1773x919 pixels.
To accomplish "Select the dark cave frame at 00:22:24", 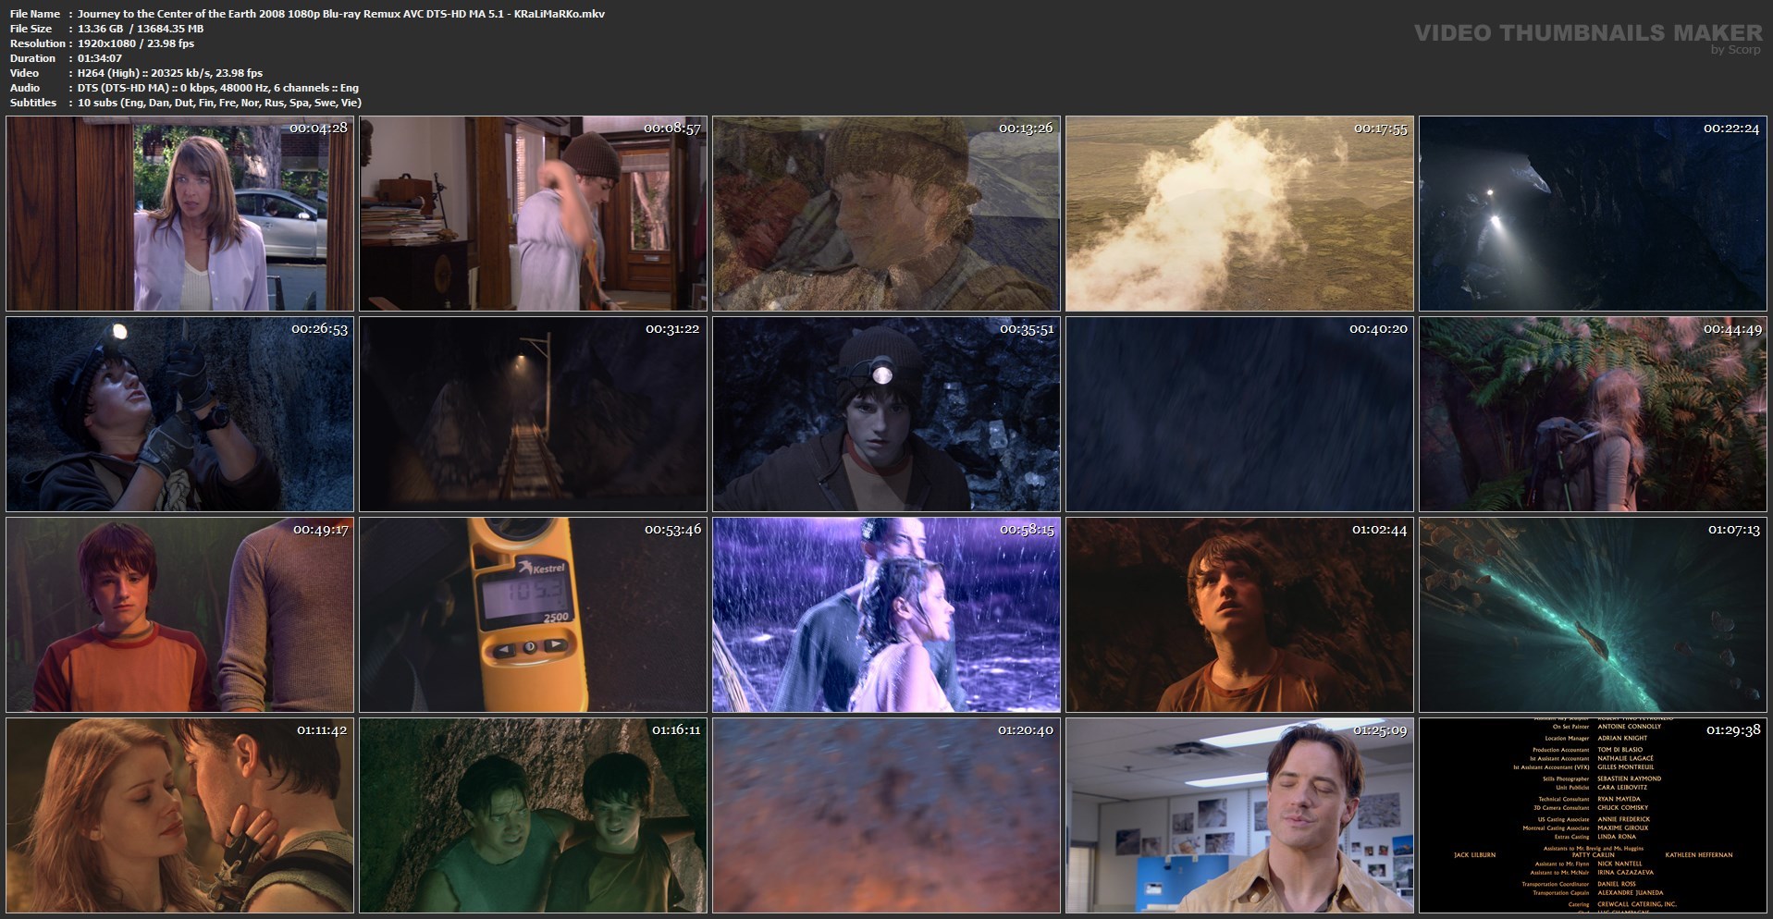I will 1594,214.
